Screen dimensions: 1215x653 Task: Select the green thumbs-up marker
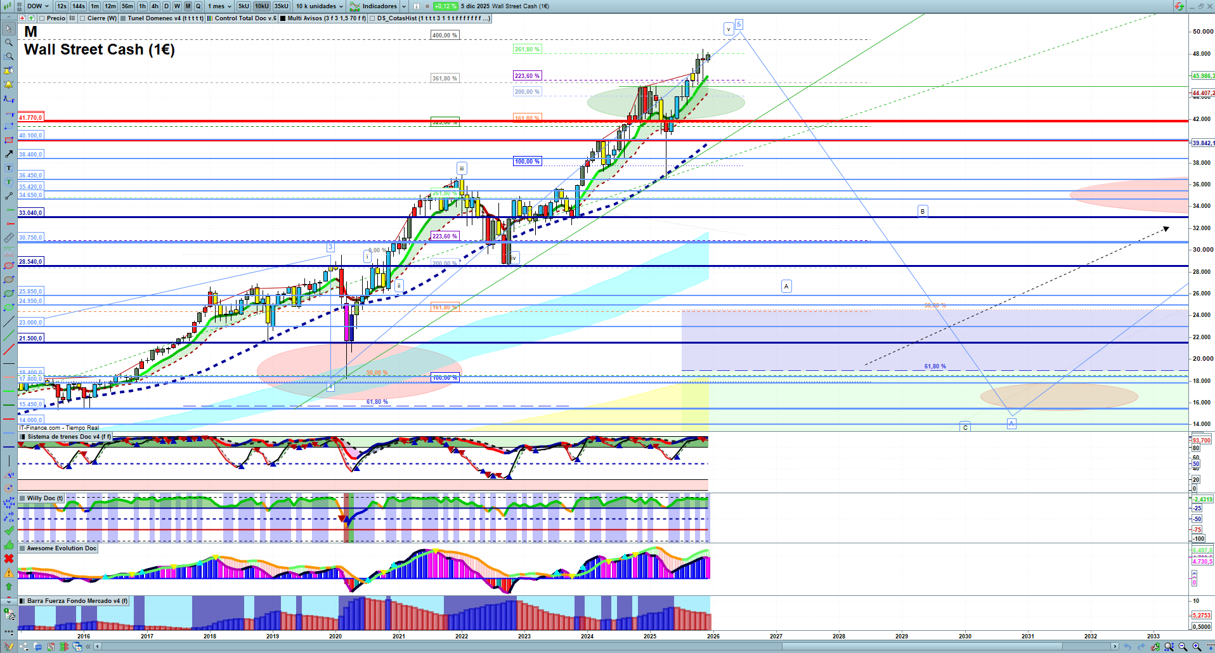click(x=9, y=545)
